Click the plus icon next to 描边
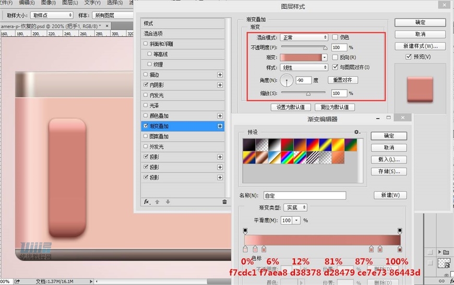The height and width of the screenshot is (285, 454). tap(220, 75)
